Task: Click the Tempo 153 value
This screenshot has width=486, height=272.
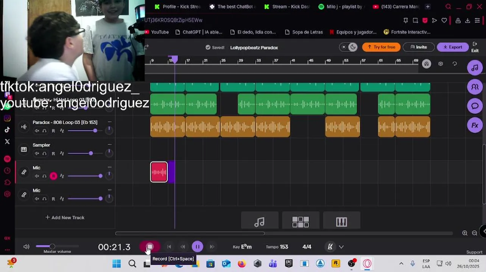Action: pos(277,247)
